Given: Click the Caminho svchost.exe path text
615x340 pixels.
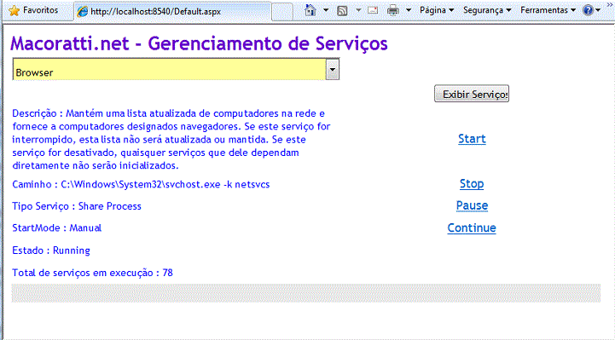Looking at the screenshot, I should pos(141,185).
